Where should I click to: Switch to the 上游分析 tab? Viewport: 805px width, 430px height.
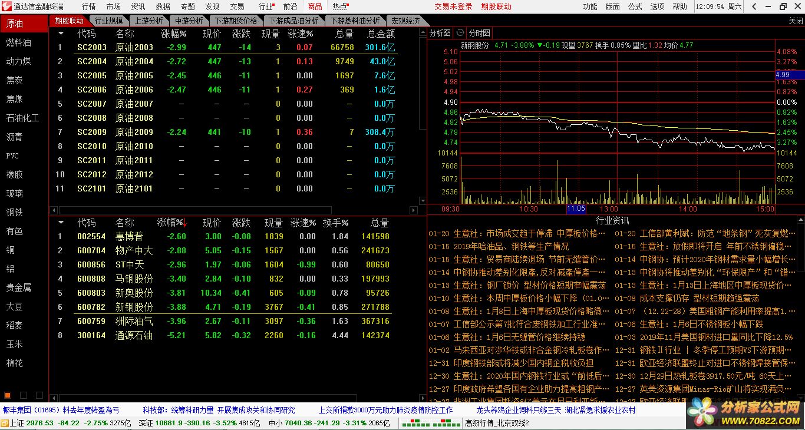[x=149, y=21]
